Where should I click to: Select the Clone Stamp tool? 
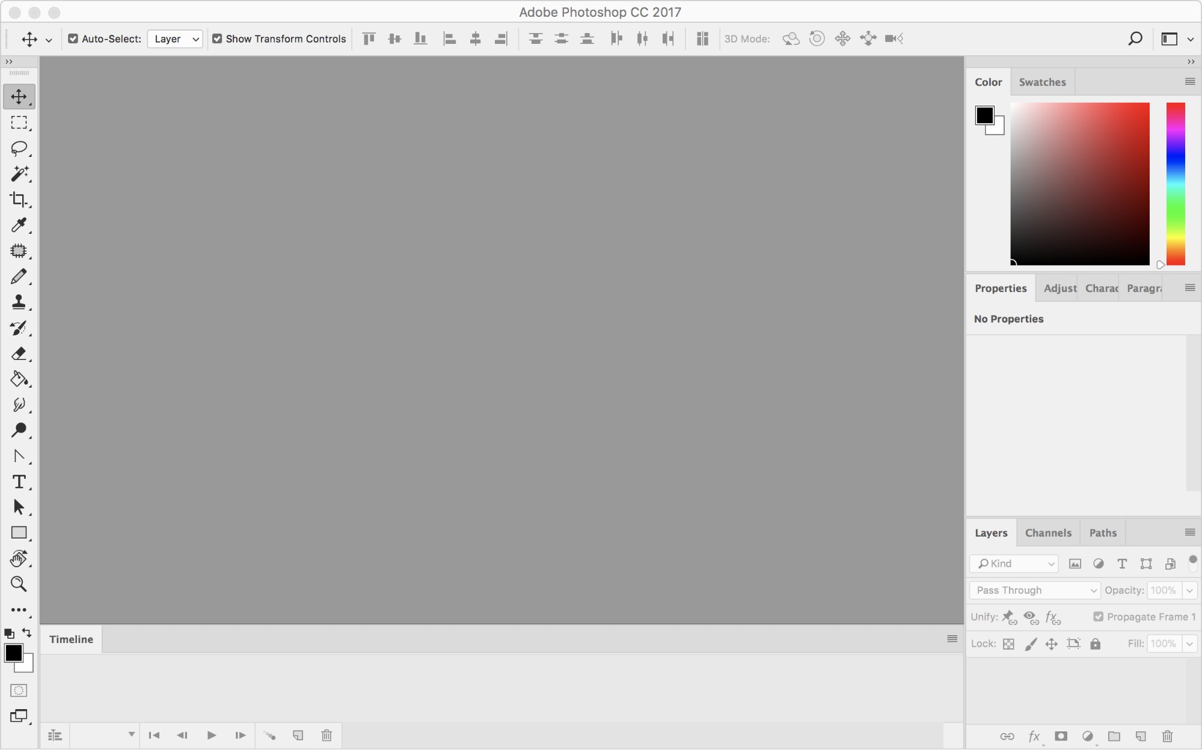(x=19, y=302)
